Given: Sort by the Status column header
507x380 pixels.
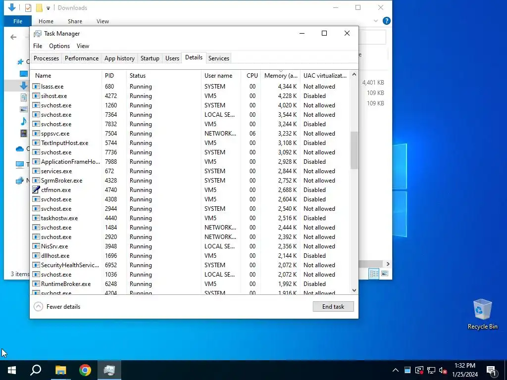Looking at the screenshot, I should tap(164, 76).
